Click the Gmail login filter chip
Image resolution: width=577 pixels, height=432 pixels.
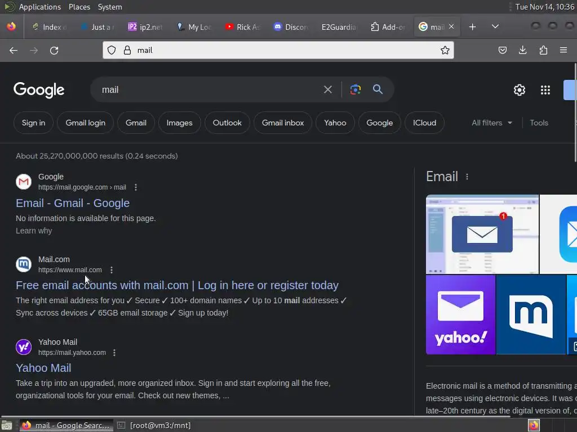tap(86, 123)
